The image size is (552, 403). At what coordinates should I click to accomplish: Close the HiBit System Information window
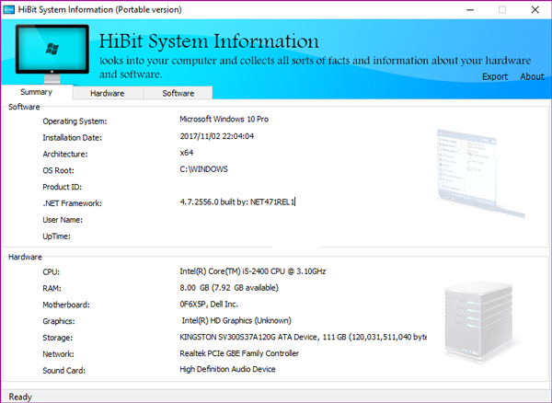[535, 10]
